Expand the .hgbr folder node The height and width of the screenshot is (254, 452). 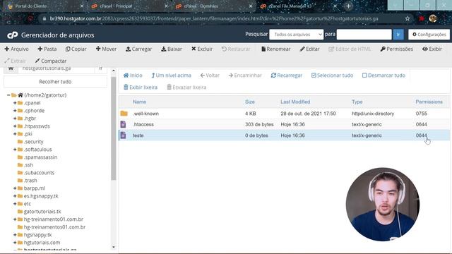(15, 119)
